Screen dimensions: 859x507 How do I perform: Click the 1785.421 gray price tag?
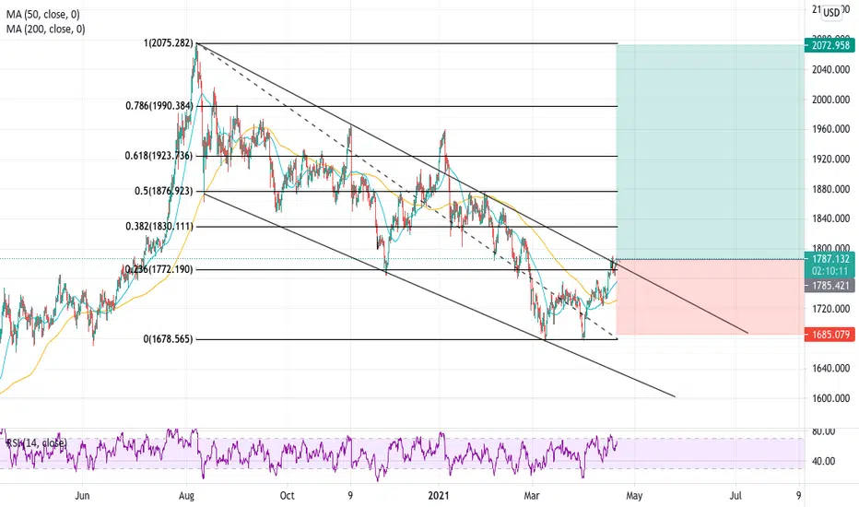tap(830, 286)
